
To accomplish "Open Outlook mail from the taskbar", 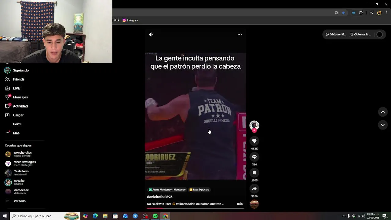I will [x=125, y=216].
